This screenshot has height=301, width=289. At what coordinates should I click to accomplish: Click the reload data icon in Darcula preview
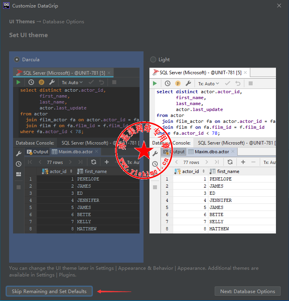(94, 162)
